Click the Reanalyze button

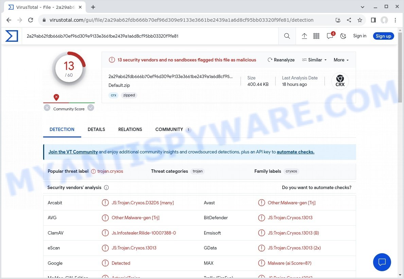click(x=281, y=60)
